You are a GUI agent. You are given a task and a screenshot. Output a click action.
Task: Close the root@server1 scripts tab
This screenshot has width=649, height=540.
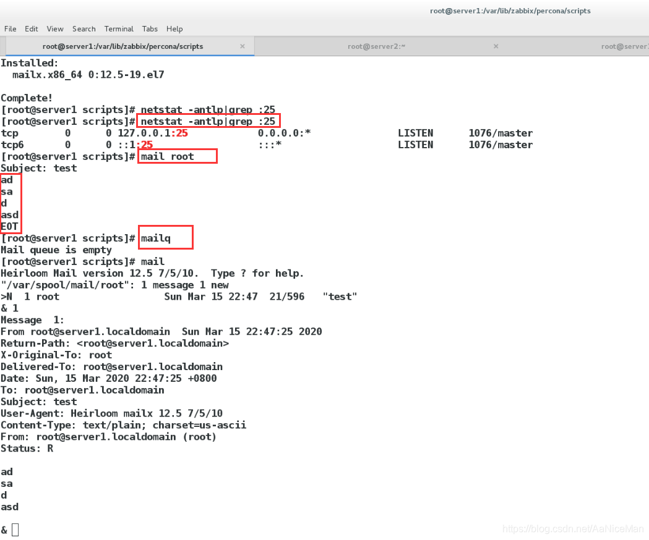pos(243,46)
